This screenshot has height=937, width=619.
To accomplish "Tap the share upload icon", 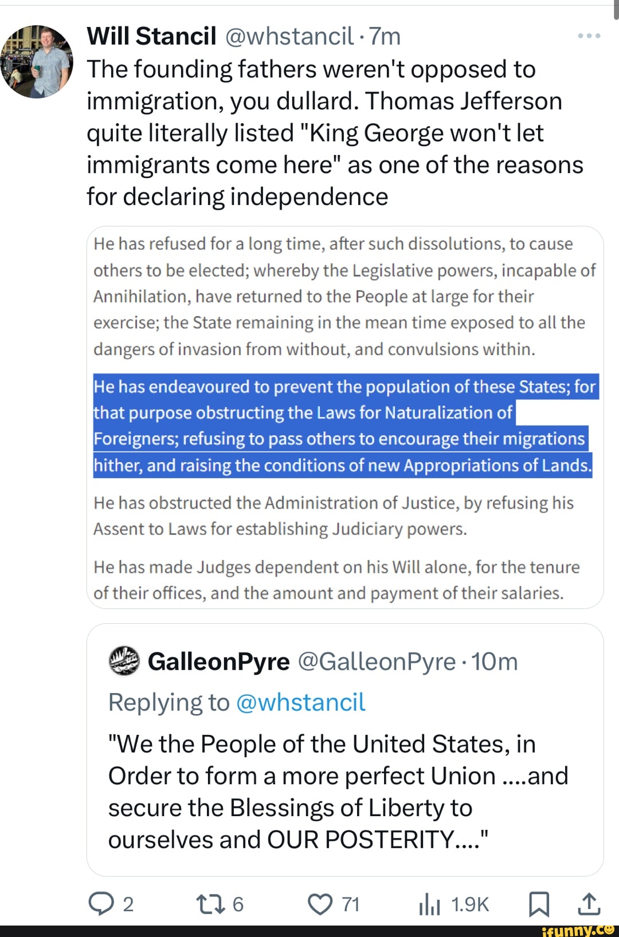I will coord(589,904).
